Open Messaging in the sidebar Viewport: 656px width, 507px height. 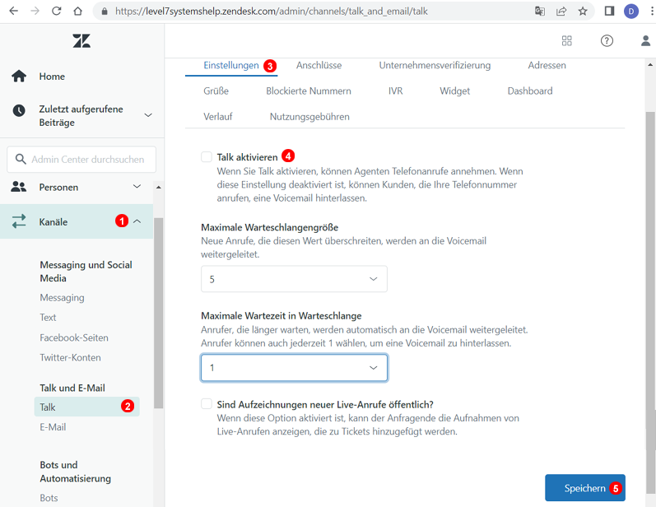[62, 297]
